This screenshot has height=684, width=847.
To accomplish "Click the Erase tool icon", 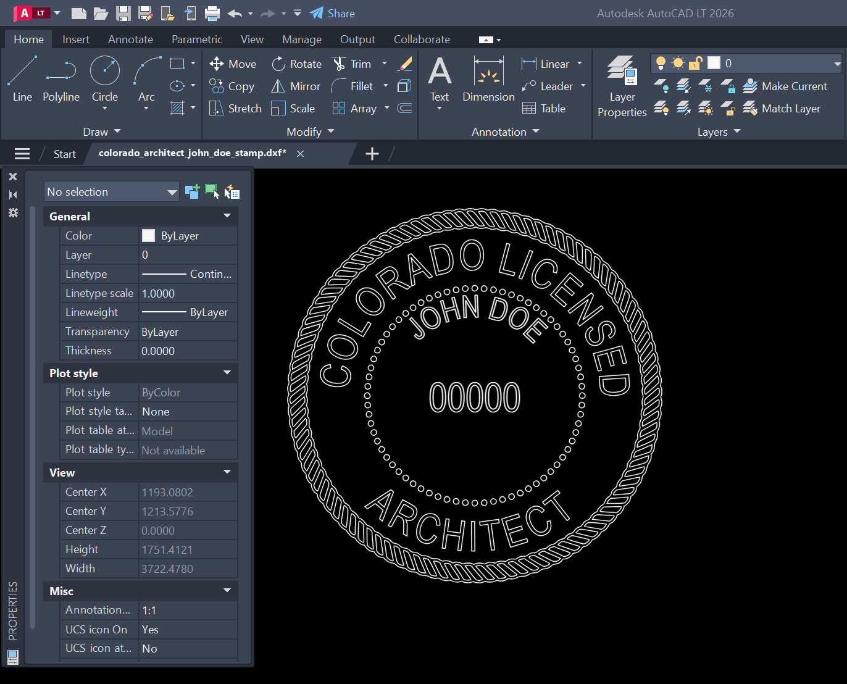I will coord(405,64).
